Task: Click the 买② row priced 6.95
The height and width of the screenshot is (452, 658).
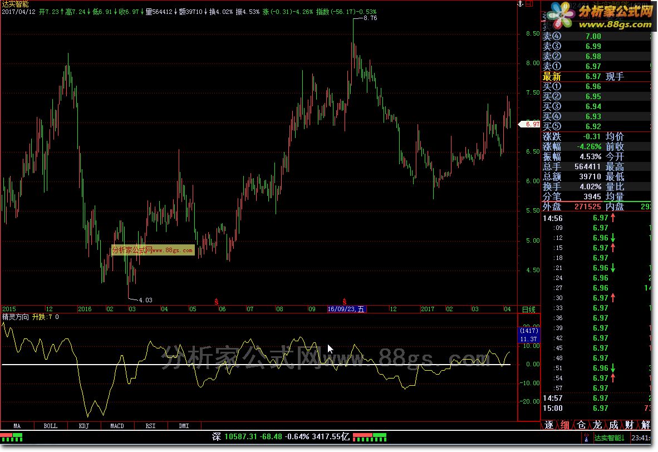Action: [596, 96]
